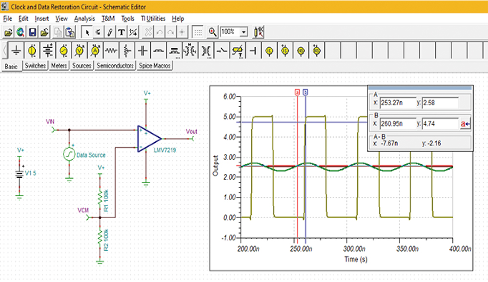Open the 100% zoom level dropdown
Viewport: 488px width, 282px height.
click(x=243, y=32)
